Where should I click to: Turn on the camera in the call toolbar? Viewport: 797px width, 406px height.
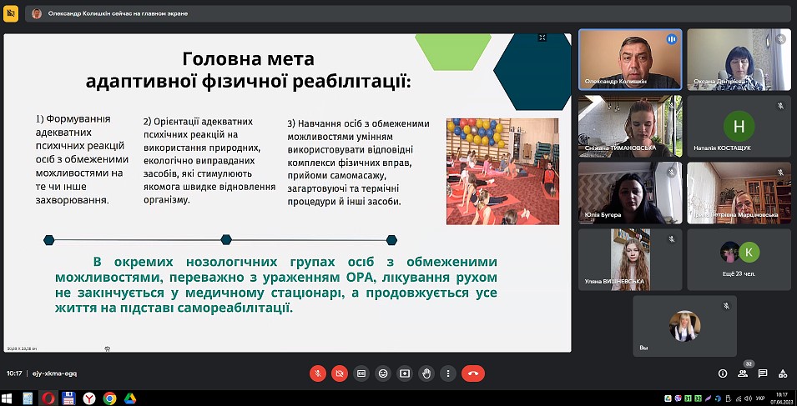point(339,373)
